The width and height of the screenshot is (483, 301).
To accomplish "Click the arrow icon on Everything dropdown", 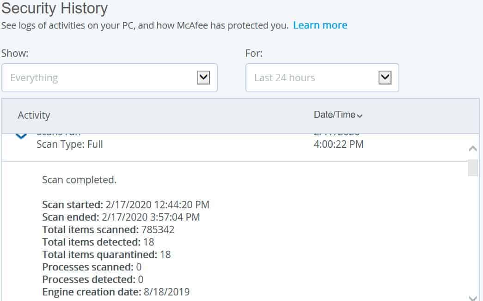I will [203, 78].
